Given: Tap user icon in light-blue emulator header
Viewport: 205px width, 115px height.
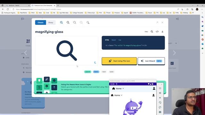Looking at the screenshot, I should pyautogui.click(x=154, y=88).
